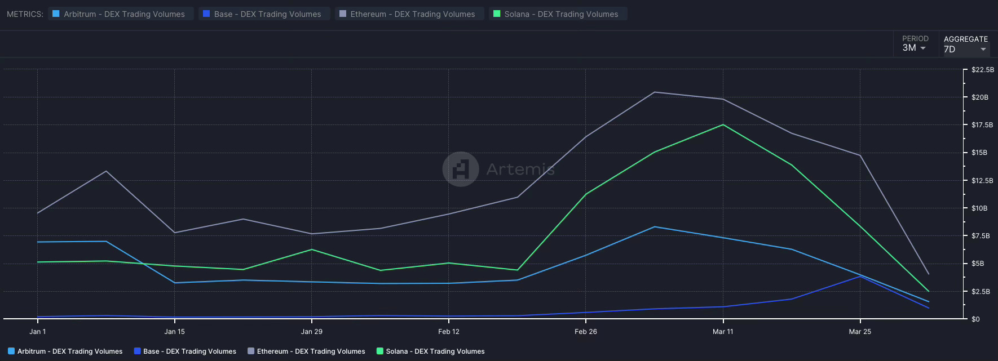Click Base line peak at Mar 25
The image size is (998, 361).
point(860,277)
